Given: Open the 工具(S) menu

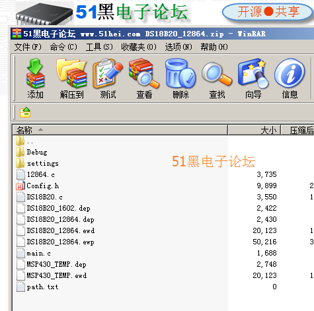Looking at the screenshot, I should (x=99, y=47).
